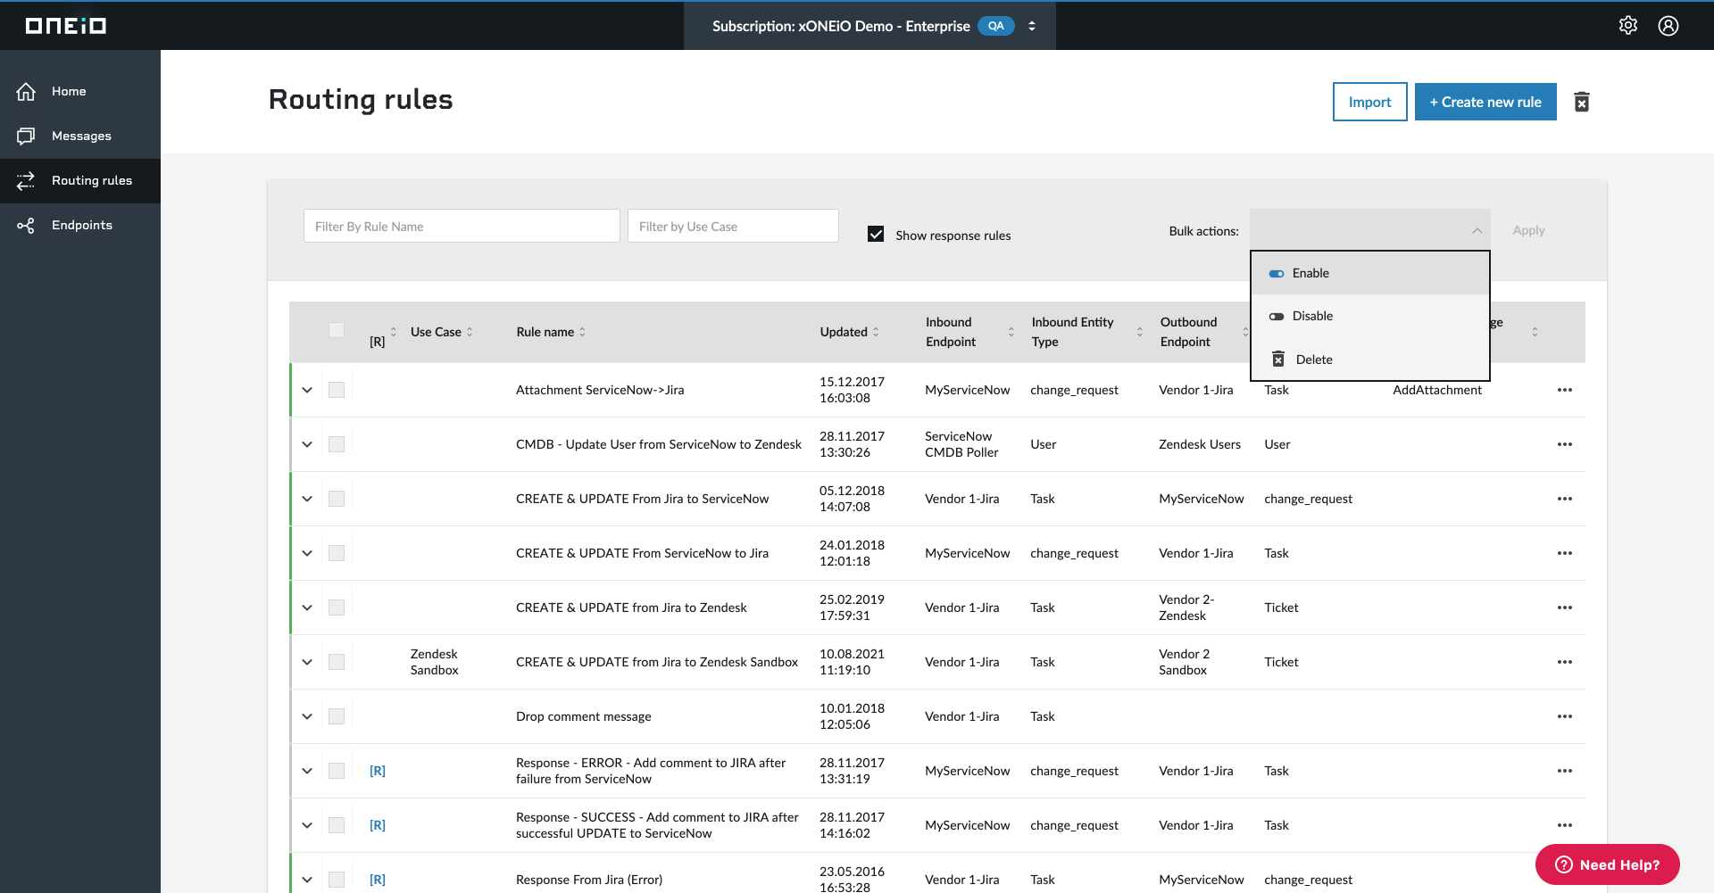
Task: Click the Apply bulk action button
Action: tap(1528, 230)
